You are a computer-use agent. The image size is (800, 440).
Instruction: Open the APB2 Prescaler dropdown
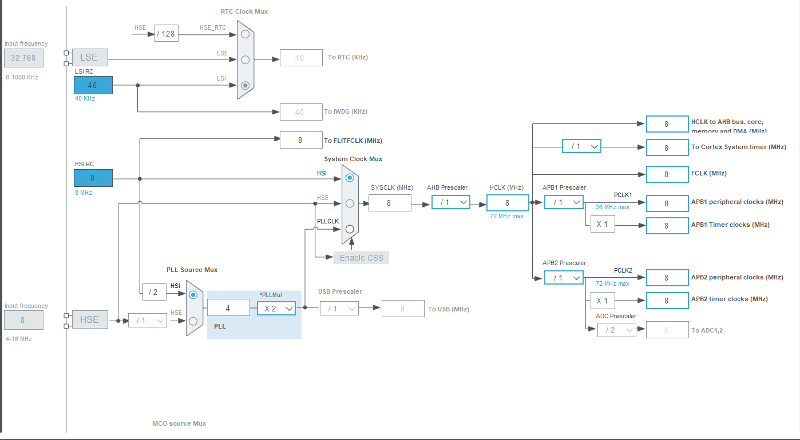click(x=564, y=278)
